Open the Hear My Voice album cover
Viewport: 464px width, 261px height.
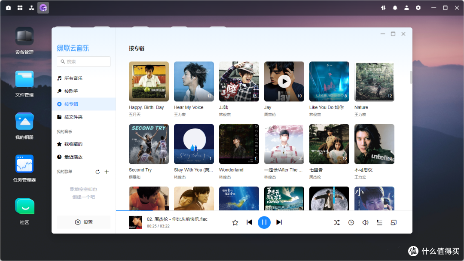(x=194, y=81)
